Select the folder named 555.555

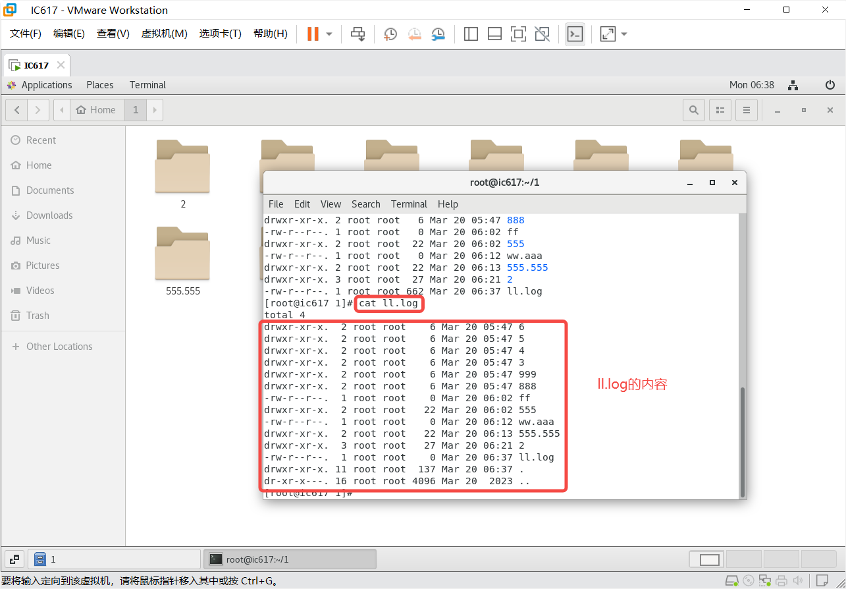(x=183, y=261)
